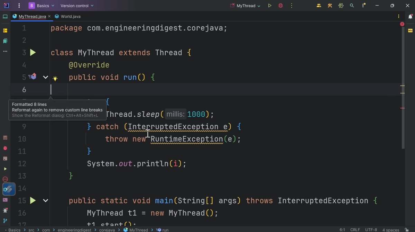
Task: Close the MyThread.java tab
Action: (49, 16)
